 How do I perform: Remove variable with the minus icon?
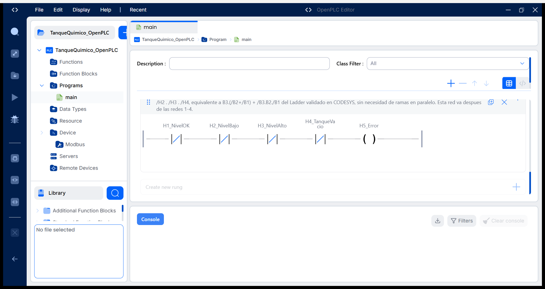(463, 83)
